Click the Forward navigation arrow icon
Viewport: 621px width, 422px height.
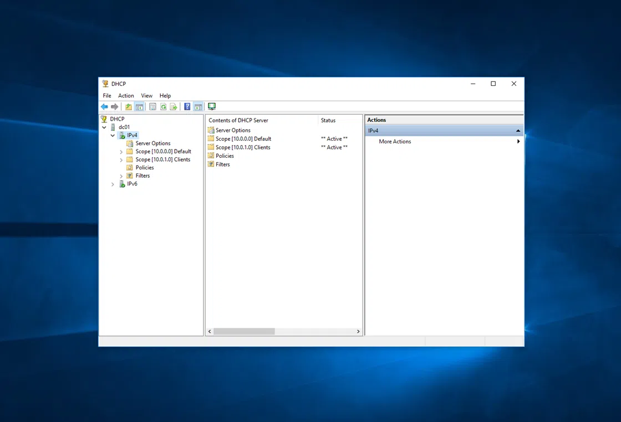116,106
